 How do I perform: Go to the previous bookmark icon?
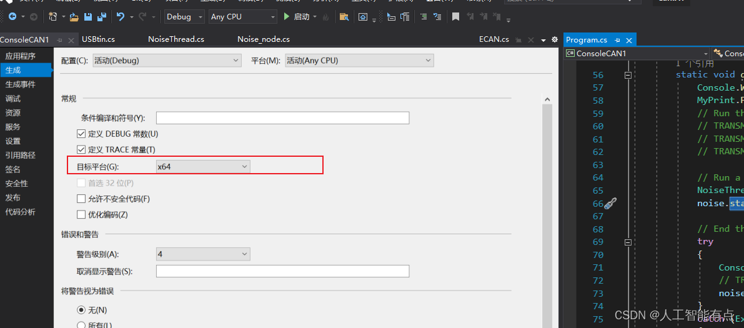pyautogui.click(x=470, y=17)
